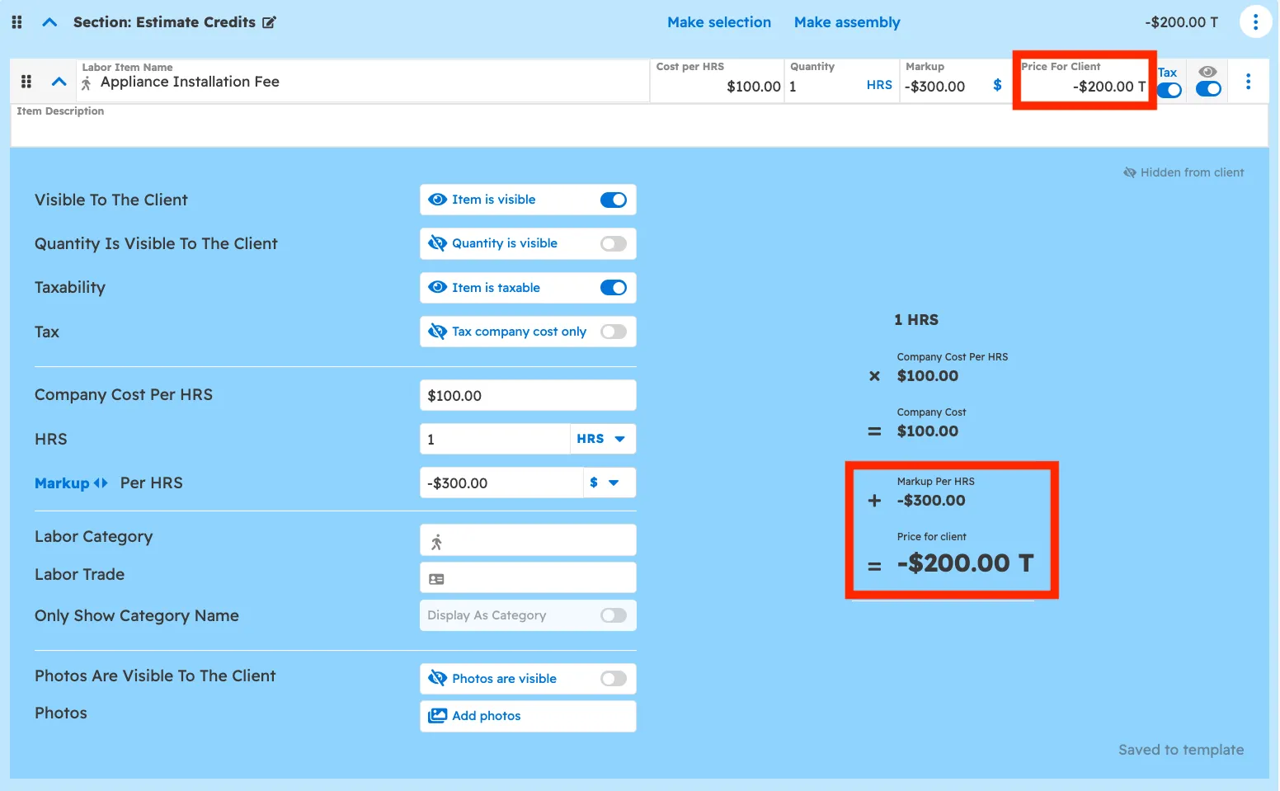Click the Make selection link

[718, 22]
